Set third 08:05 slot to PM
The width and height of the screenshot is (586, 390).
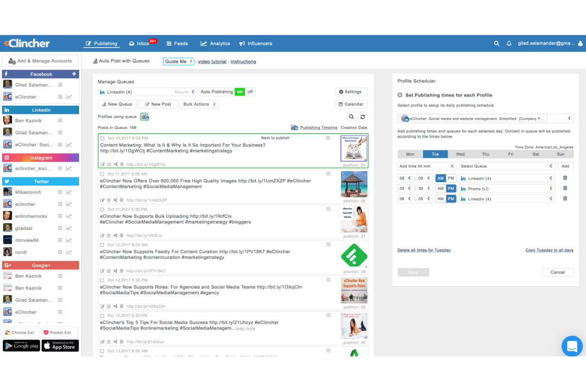pyautogui.click(x=451, y=199)
